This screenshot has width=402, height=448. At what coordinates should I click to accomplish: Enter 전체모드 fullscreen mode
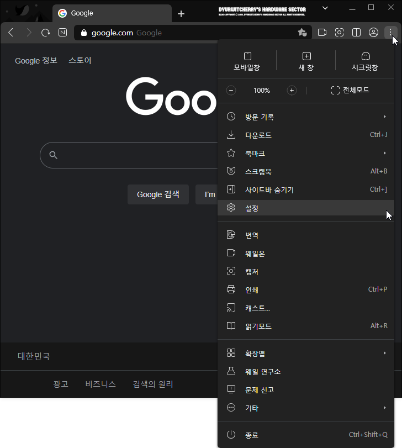coord(350,90)
